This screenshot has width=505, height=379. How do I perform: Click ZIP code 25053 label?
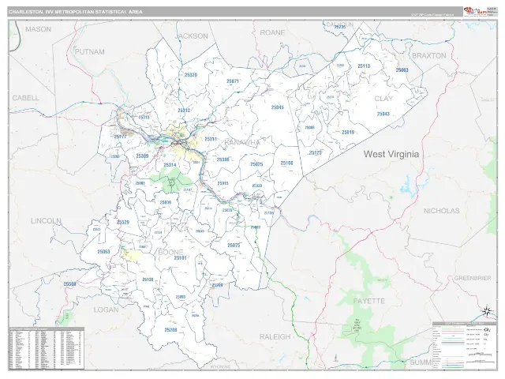click(103, 252)
